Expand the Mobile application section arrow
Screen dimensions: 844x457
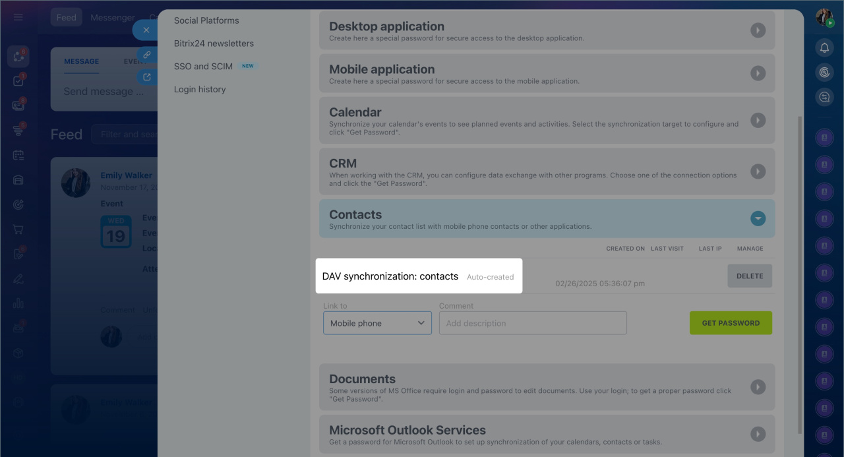click(x=758, y=73)
